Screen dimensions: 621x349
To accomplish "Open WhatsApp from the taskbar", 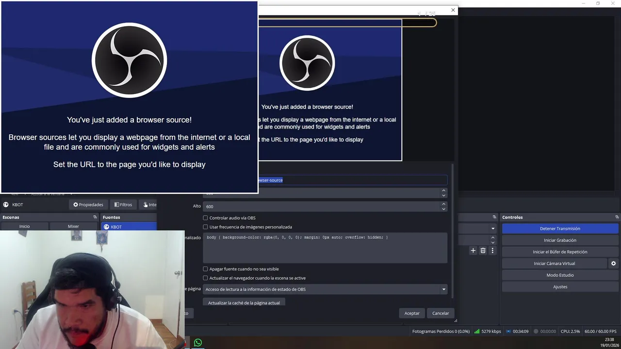I will click(197, 343).
